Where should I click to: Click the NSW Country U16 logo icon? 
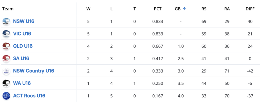[x=6, y=71]
